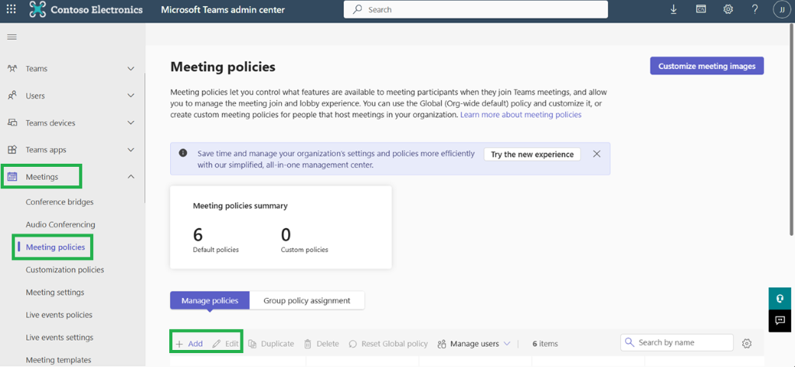Open the app launcher waffle icon

(11, 9)
